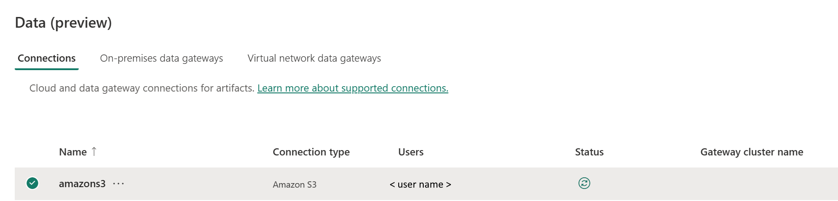Click the Name sort arrow icon

click(94, 151)
